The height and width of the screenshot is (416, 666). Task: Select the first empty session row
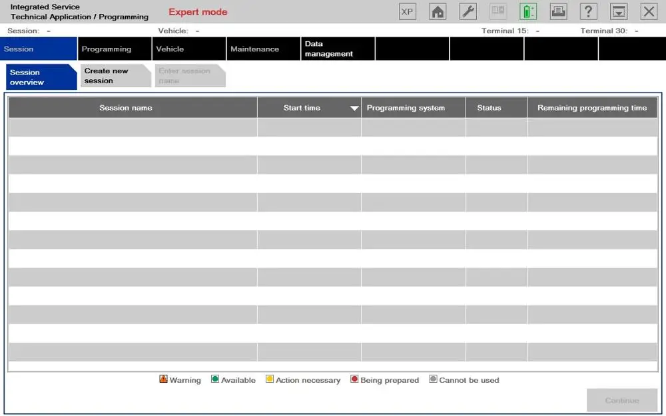333,127
